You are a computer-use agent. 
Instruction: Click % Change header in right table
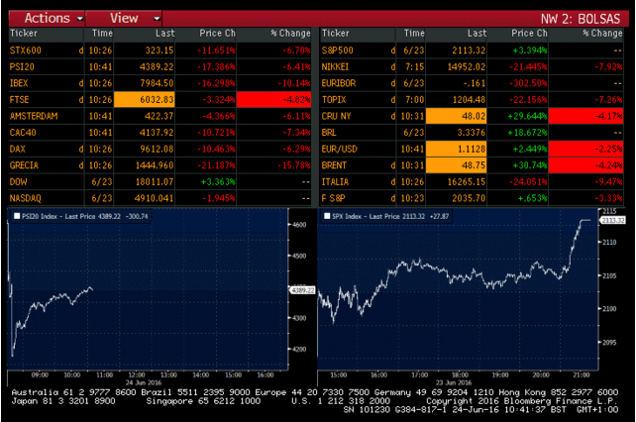[600, 33]
